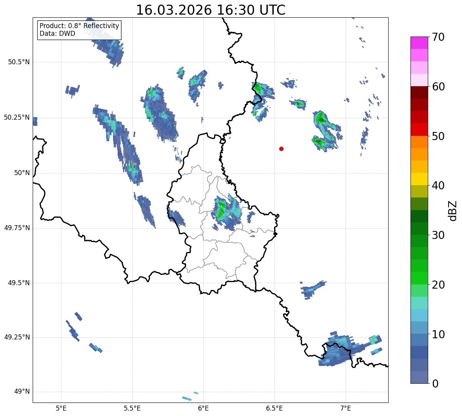This screenshot has height=416, width=462.
Task: Click the red station marker dot
Action: pyautogui.click(x=281, y=149)
